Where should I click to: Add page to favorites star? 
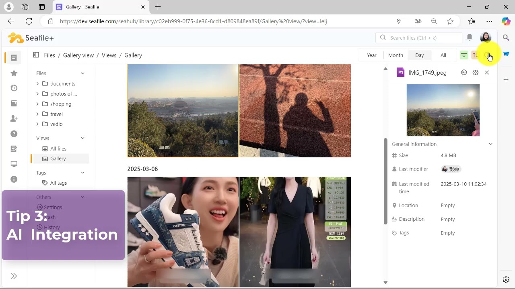pos(450,21)
